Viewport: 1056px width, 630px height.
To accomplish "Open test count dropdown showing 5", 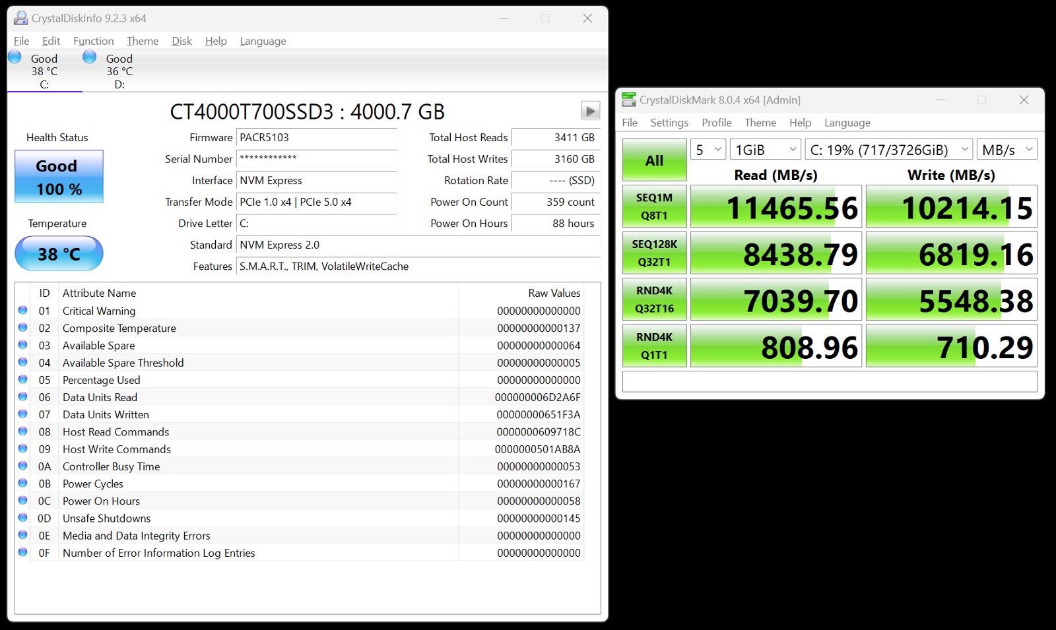I will click(708, 150).
